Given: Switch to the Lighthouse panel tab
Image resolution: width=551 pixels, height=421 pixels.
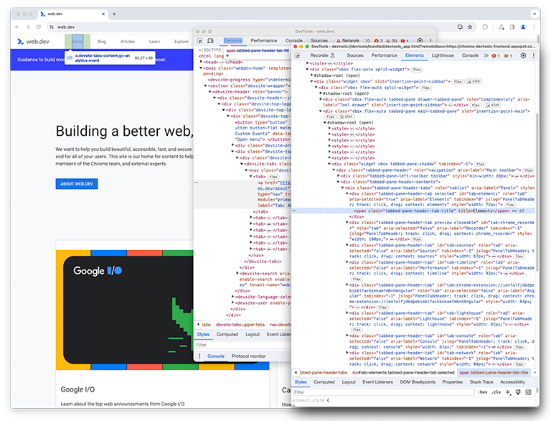Looking at the screenshot, I should click(443, 55).
